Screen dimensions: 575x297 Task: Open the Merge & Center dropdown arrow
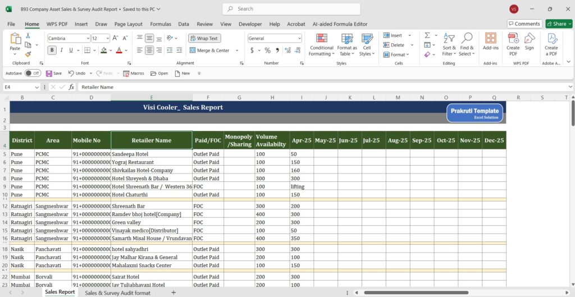[x=236, y=51]
